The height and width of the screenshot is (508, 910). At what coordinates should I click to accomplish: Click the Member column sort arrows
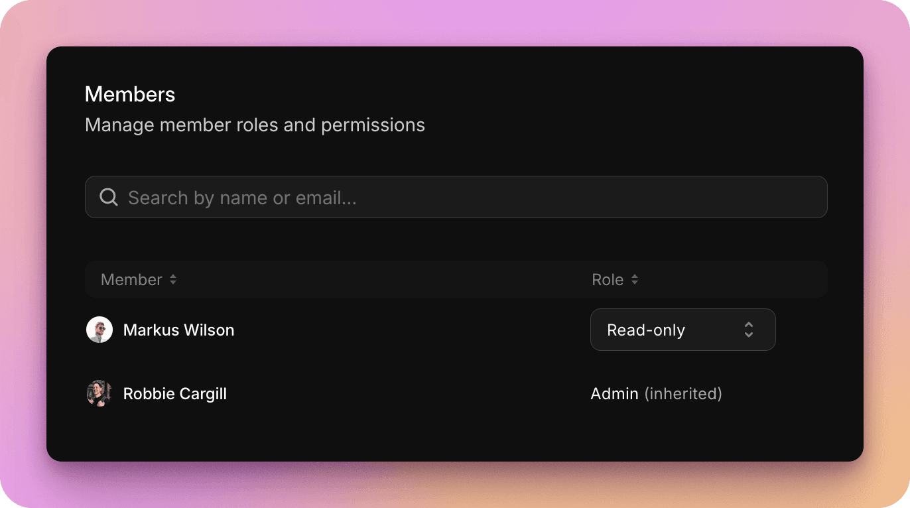tap(174, 279)
